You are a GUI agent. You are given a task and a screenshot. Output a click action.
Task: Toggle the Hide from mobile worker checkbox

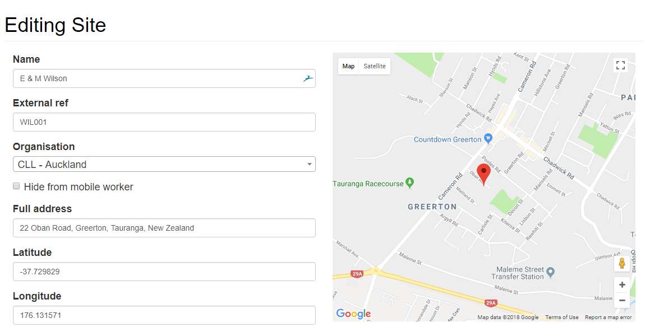point(17,186)
